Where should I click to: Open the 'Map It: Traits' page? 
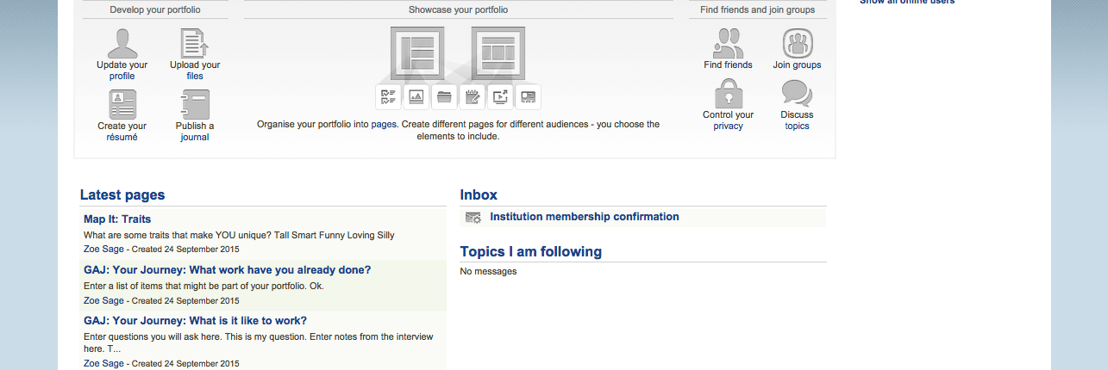(117, 219)
